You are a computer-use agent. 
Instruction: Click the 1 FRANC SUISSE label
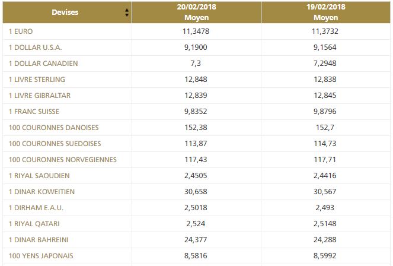[x=34, y=112]
